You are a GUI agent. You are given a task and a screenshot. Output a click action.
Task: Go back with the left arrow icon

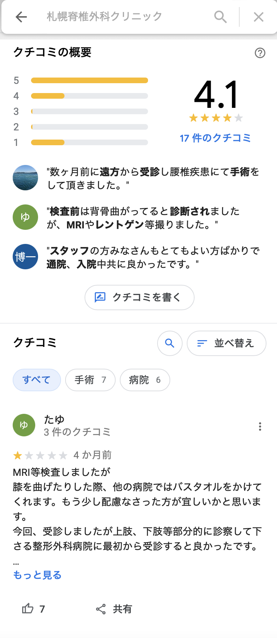(x=21, y=17)
